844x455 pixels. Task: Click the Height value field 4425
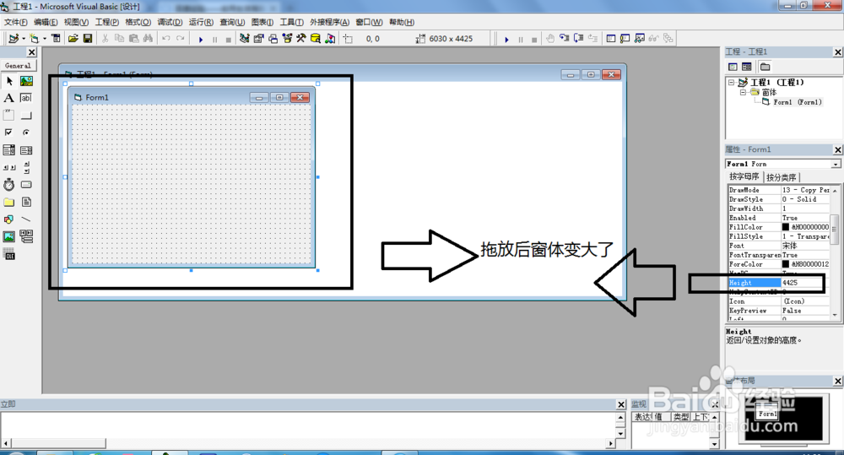[805, 283]
